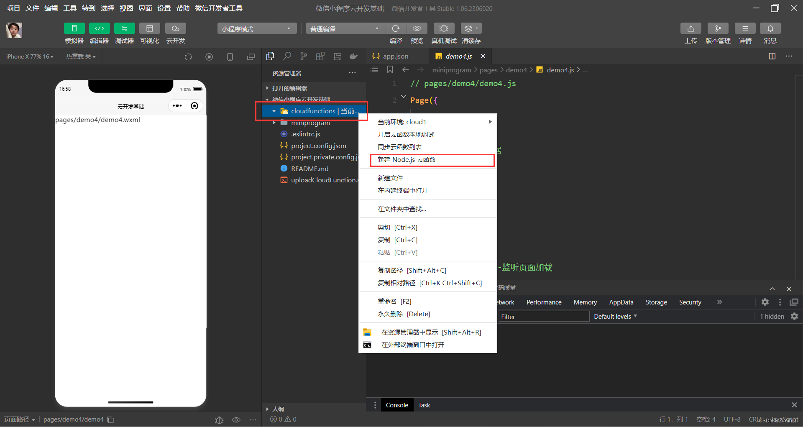Open editor more actions menu

(789, 56)
